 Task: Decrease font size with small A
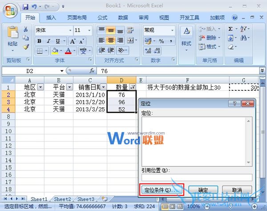[81, 41]
